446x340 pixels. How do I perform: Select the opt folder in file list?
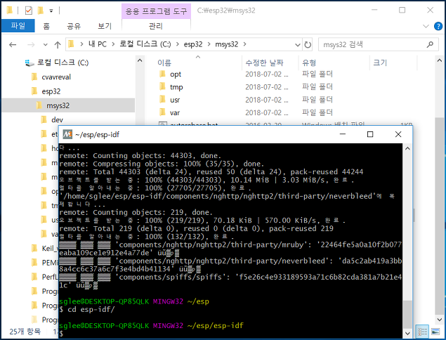point(176,74)
